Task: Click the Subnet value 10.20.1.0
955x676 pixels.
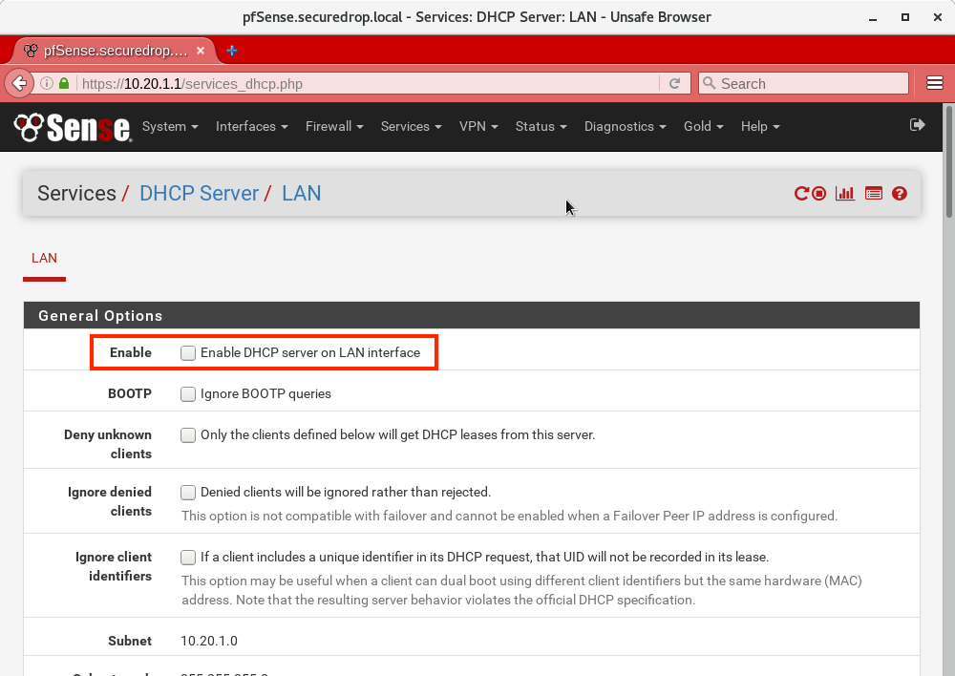Action: point(209,641)
